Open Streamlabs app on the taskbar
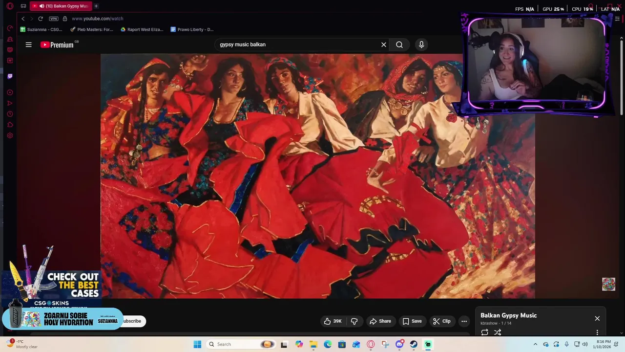Viewport: 625px width, 352px height. [428, 344]
